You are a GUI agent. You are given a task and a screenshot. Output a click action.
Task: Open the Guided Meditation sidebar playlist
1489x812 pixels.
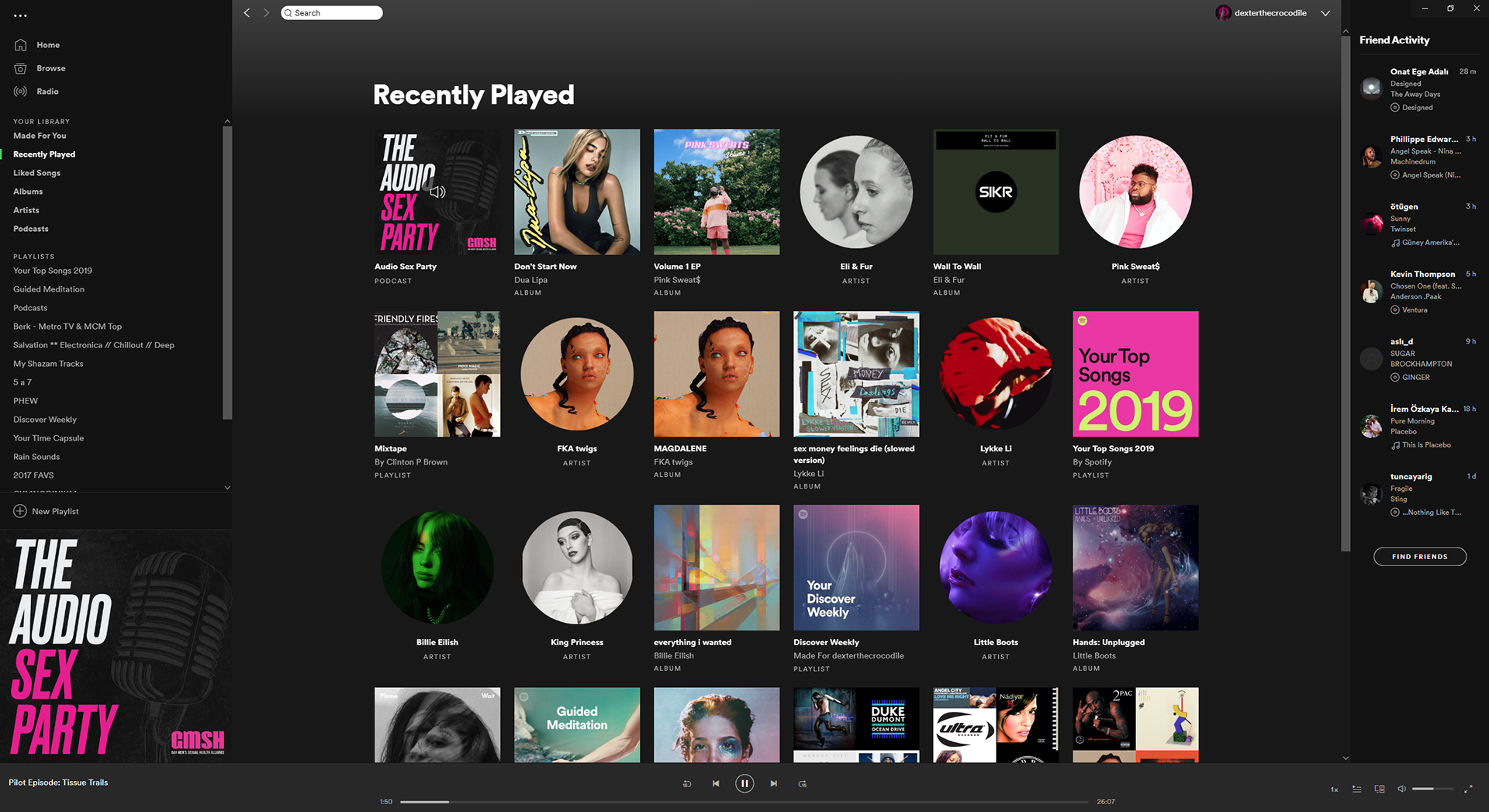coord(49,289)
